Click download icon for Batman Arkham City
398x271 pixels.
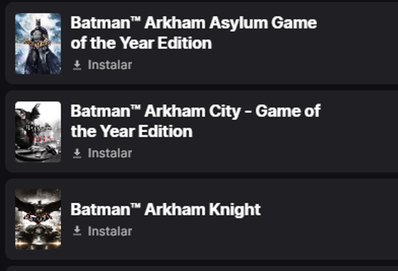tap(77, 153)
